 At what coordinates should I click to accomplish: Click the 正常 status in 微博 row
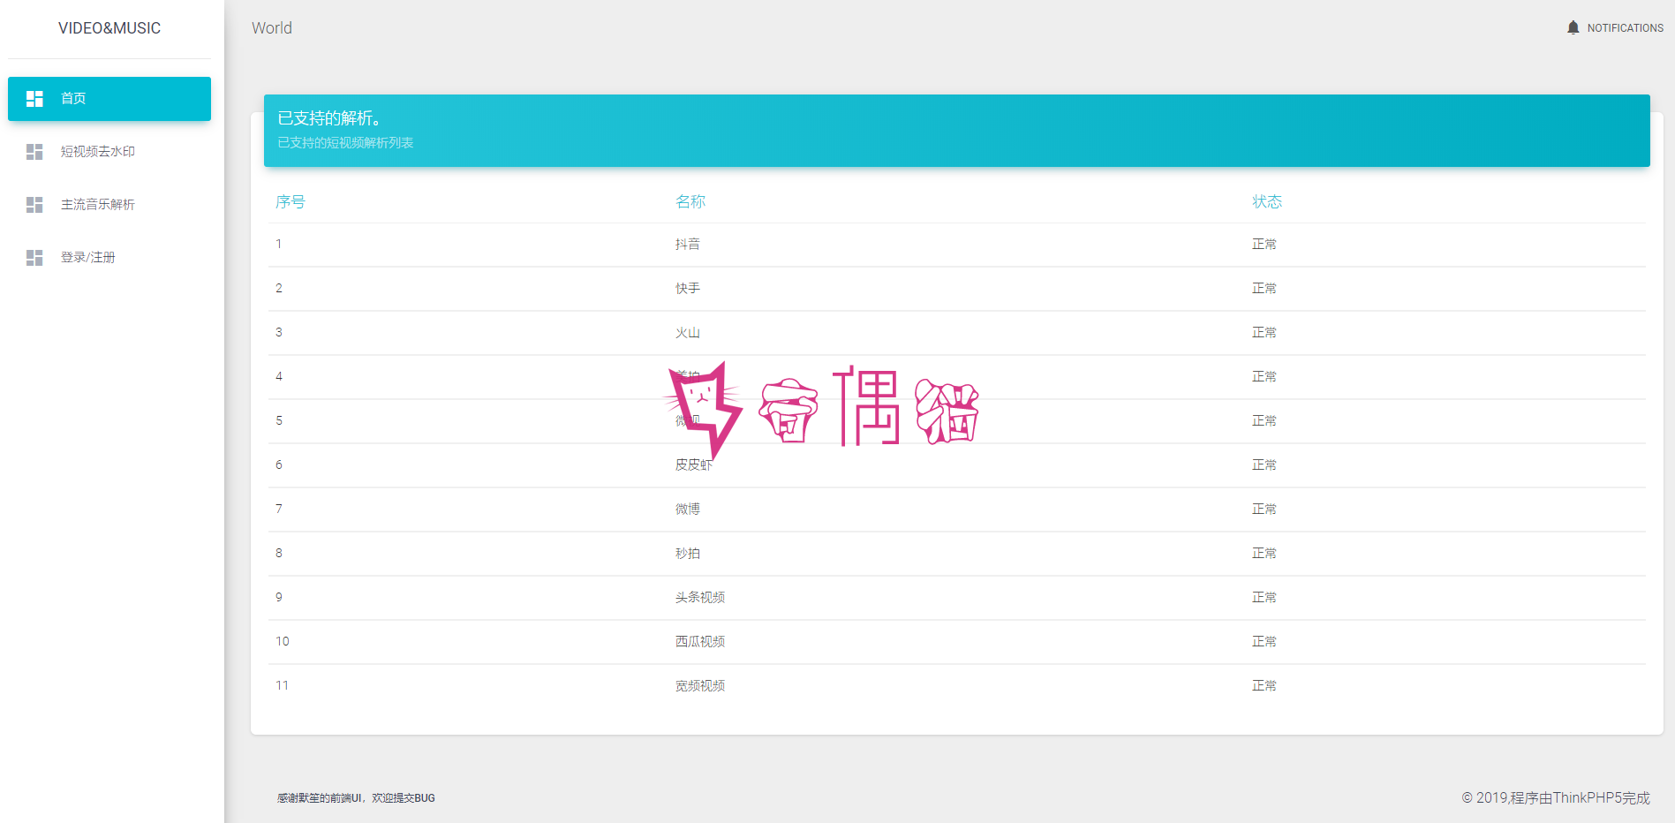tap(1264, 510)
